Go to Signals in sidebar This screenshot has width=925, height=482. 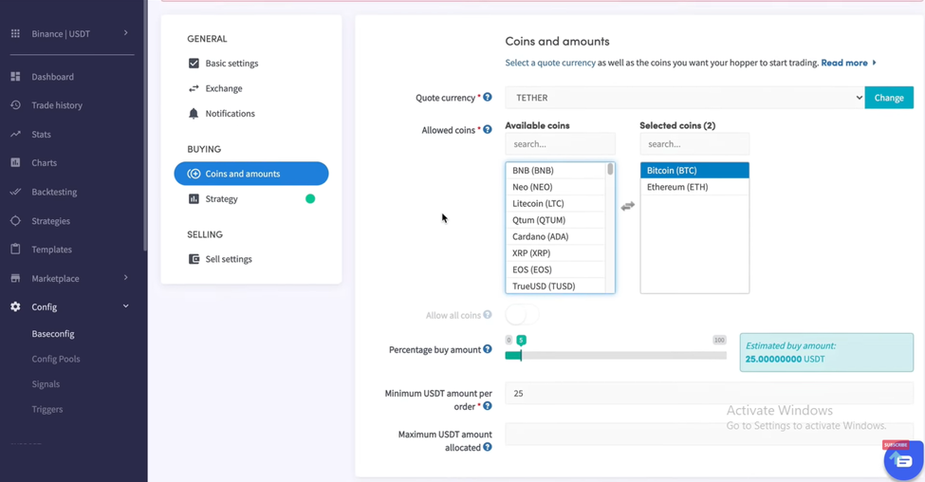(46, 384)
